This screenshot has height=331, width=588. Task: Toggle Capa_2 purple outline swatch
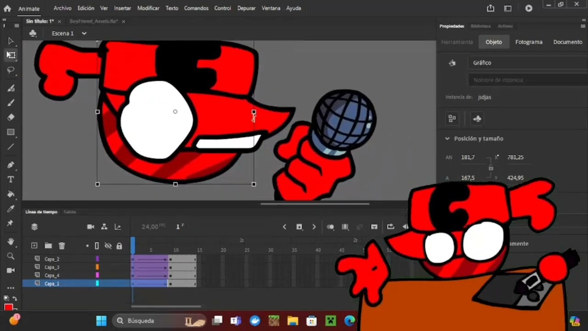97,259
